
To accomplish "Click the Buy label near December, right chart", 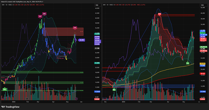I will 114,90.
